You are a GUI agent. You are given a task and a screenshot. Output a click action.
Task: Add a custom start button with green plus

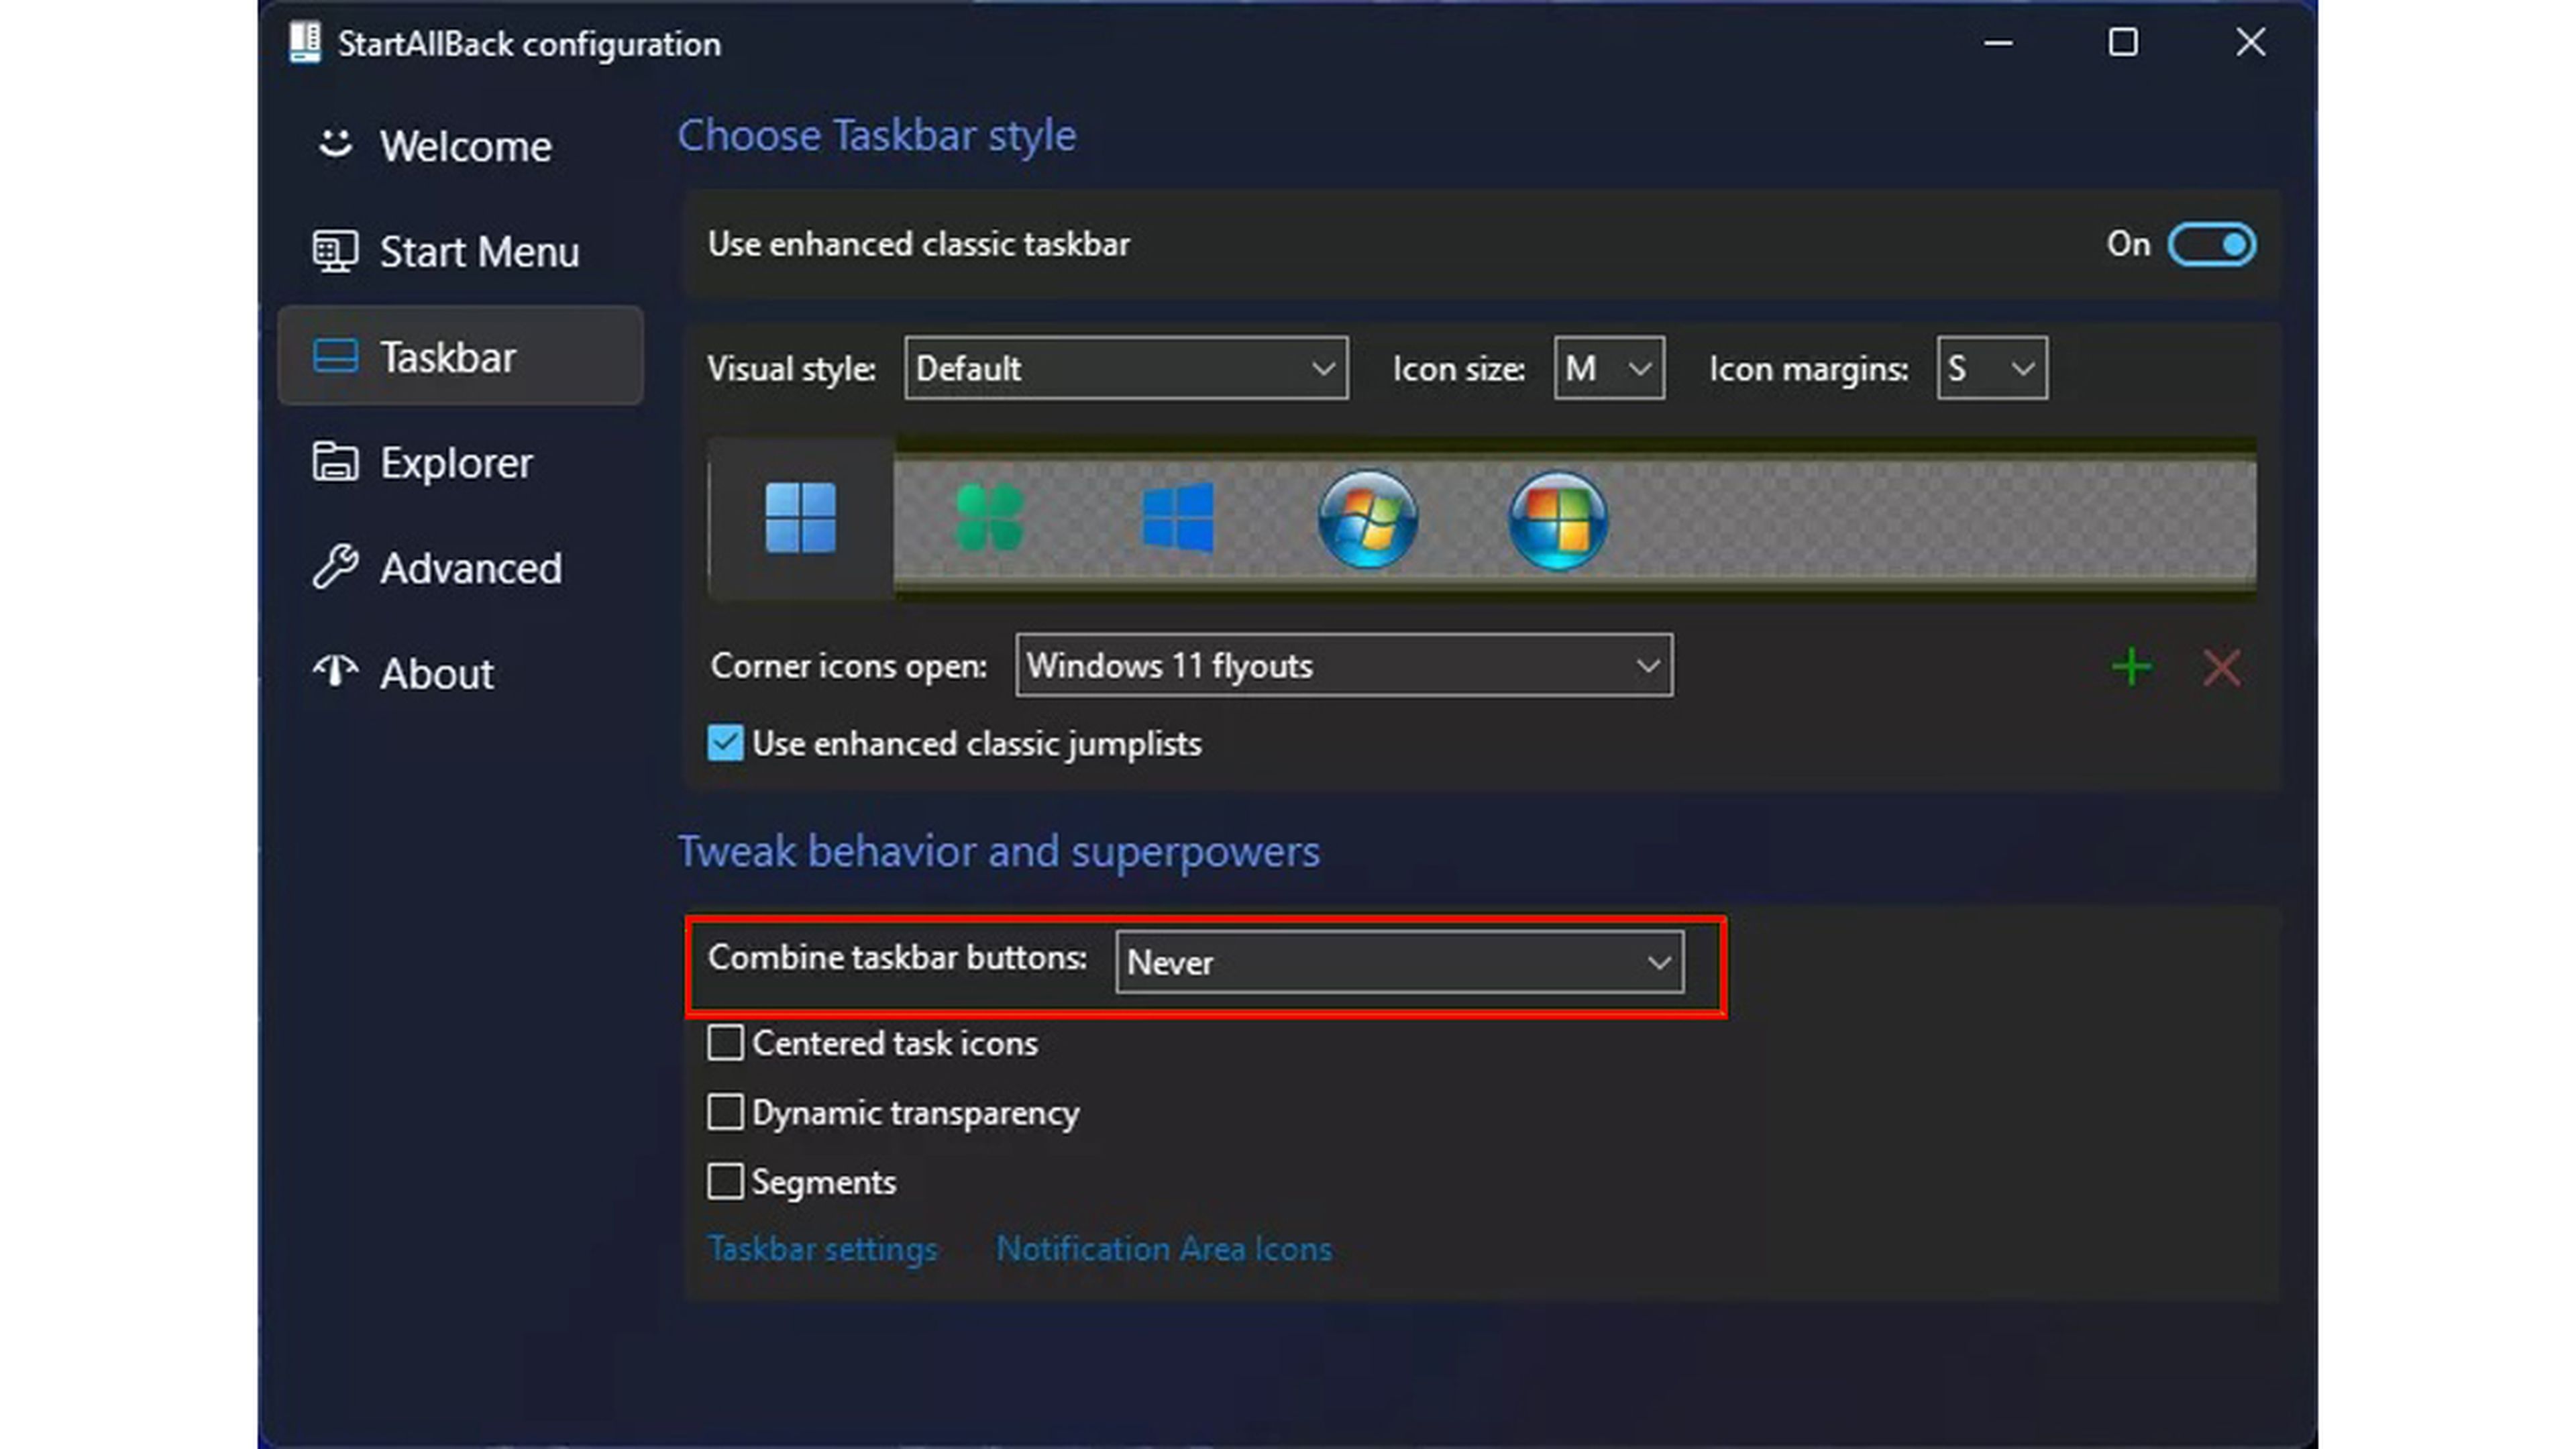coord(2131,667)
